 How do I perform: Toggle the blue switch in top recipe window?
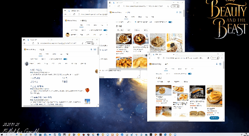click(170, 22)
